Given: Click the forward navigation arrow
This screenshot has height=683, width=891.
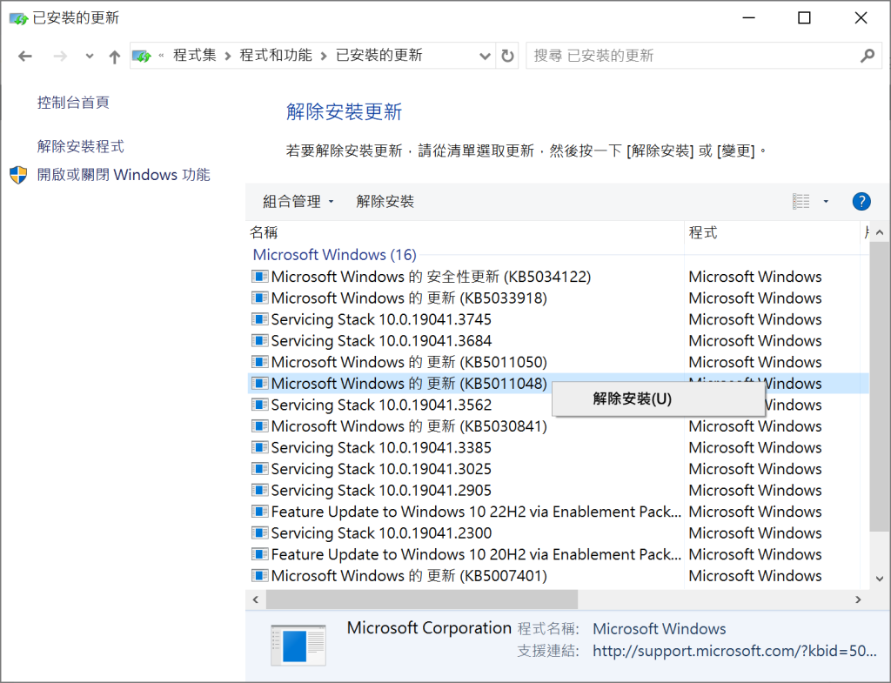Looking at the screenshot, I should tap(60, 56).
